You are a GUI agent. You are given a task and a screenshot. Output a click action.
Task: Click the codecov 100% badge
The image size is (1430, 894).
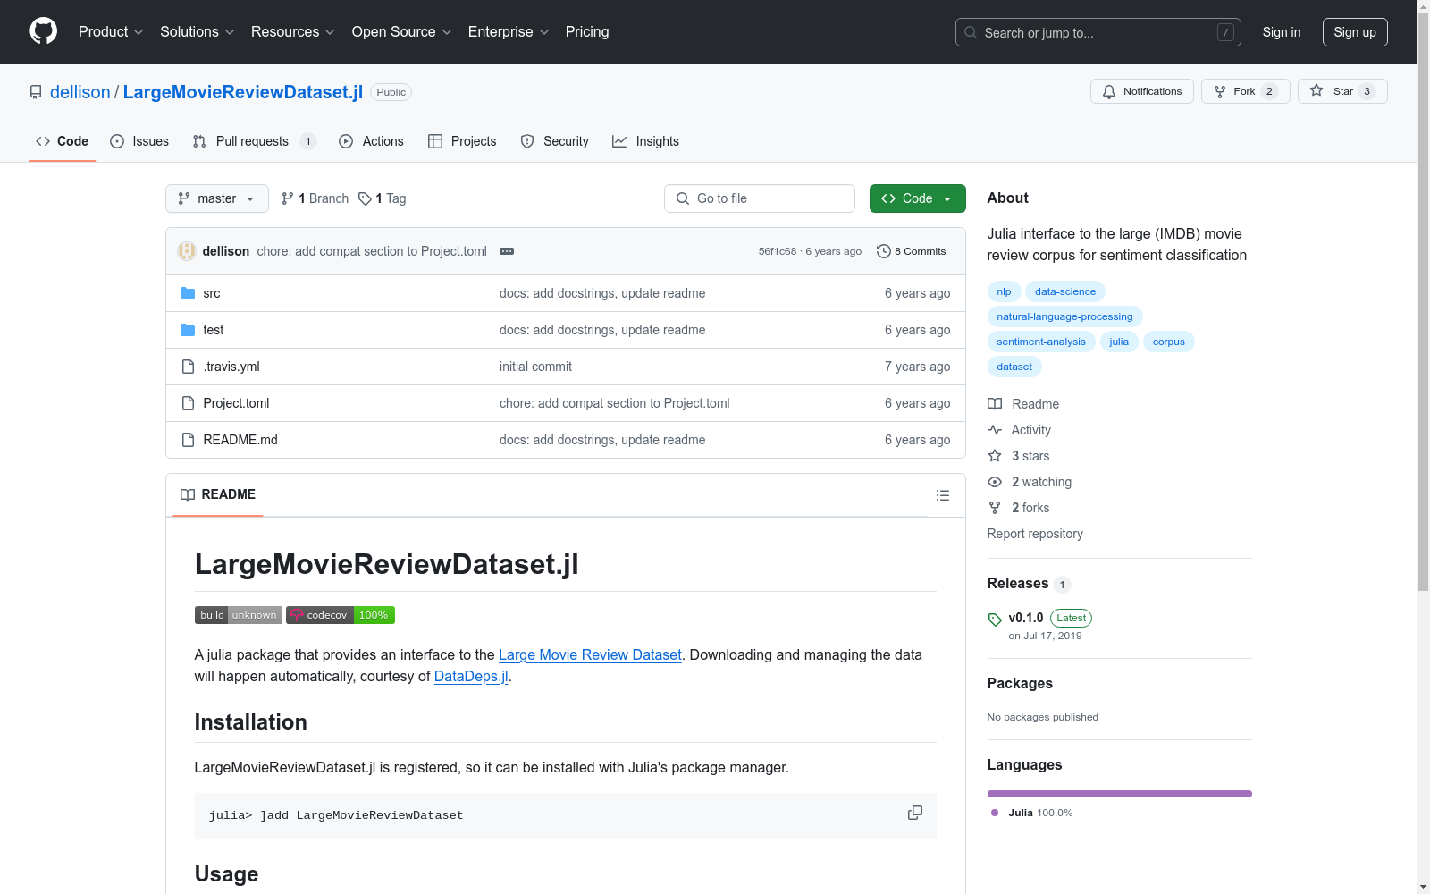(341, 615)
